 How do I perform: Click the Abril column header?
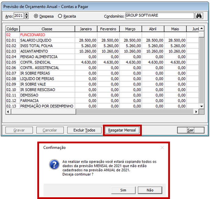(x=153, y=29)
